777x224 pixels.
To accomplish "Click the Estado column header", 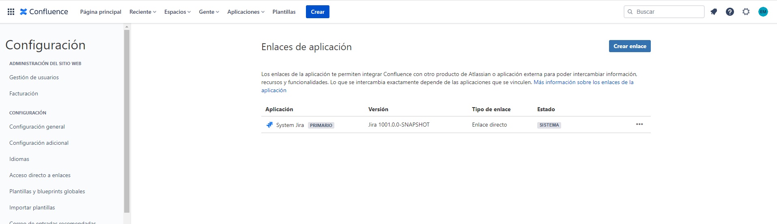I will coord(546,109).
